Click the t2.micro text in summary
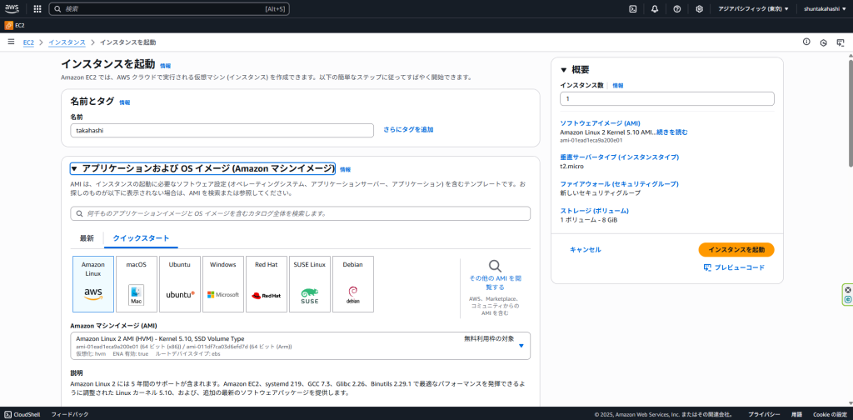The image size is (853, 420). click(x=571, y=166)
